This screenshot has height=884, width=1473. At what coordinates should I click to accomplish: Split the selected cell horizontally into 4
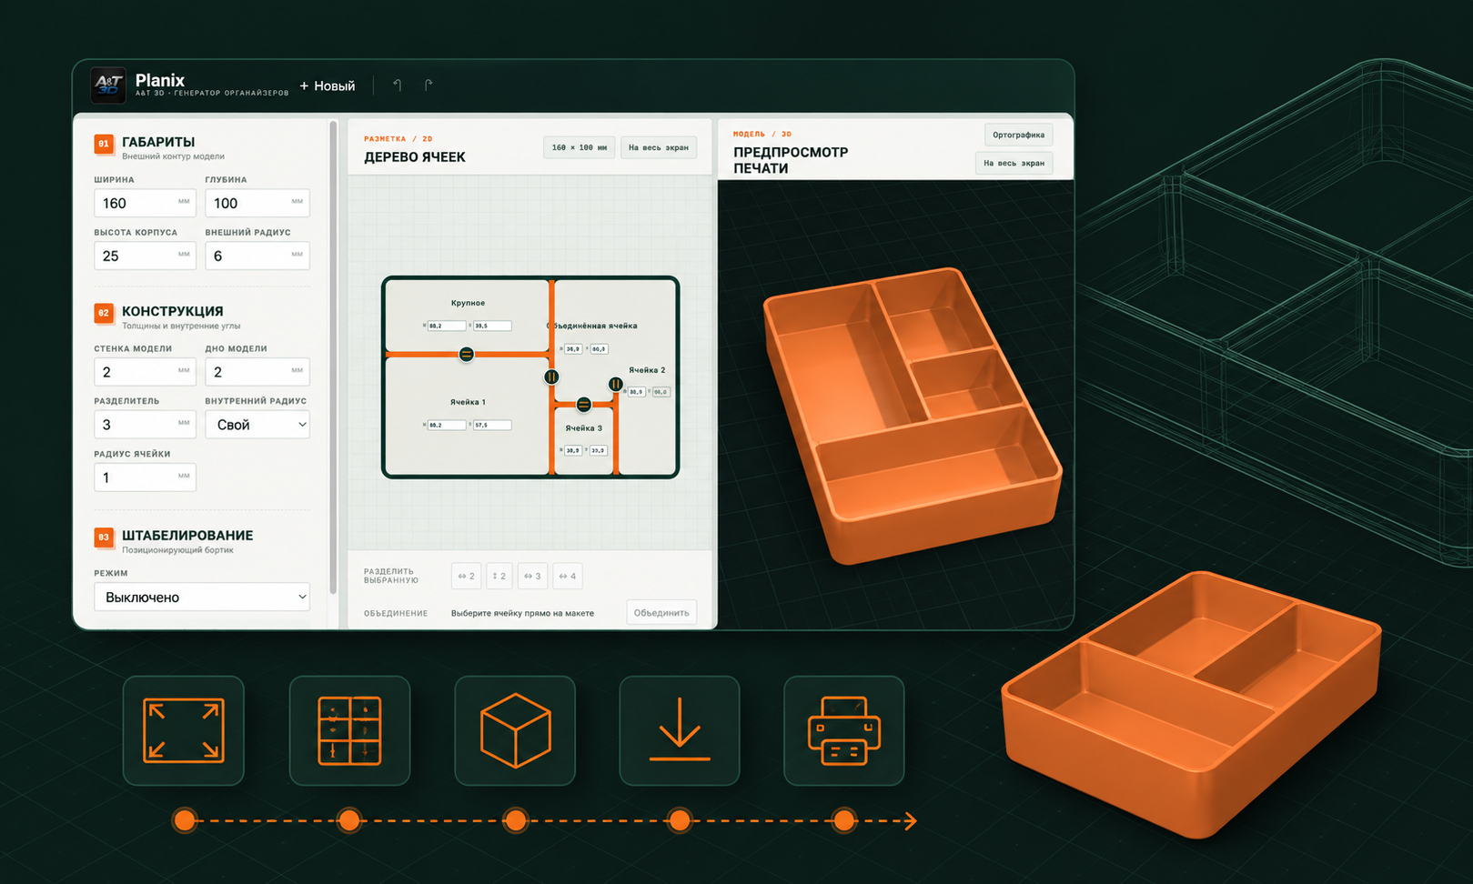[x=568, y=576]
